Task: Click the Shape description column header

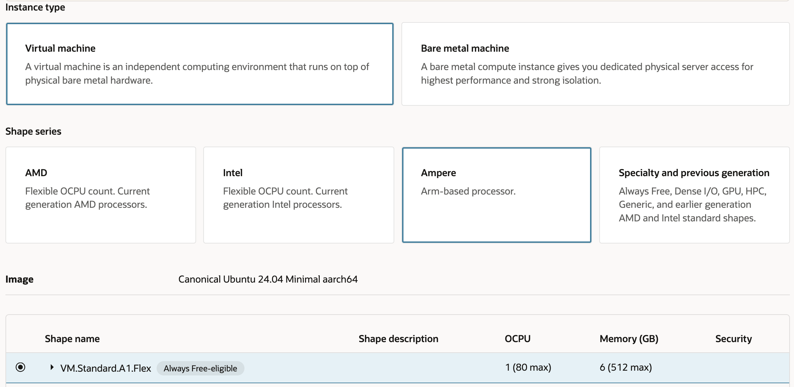Action: click(x=398, y=339)
